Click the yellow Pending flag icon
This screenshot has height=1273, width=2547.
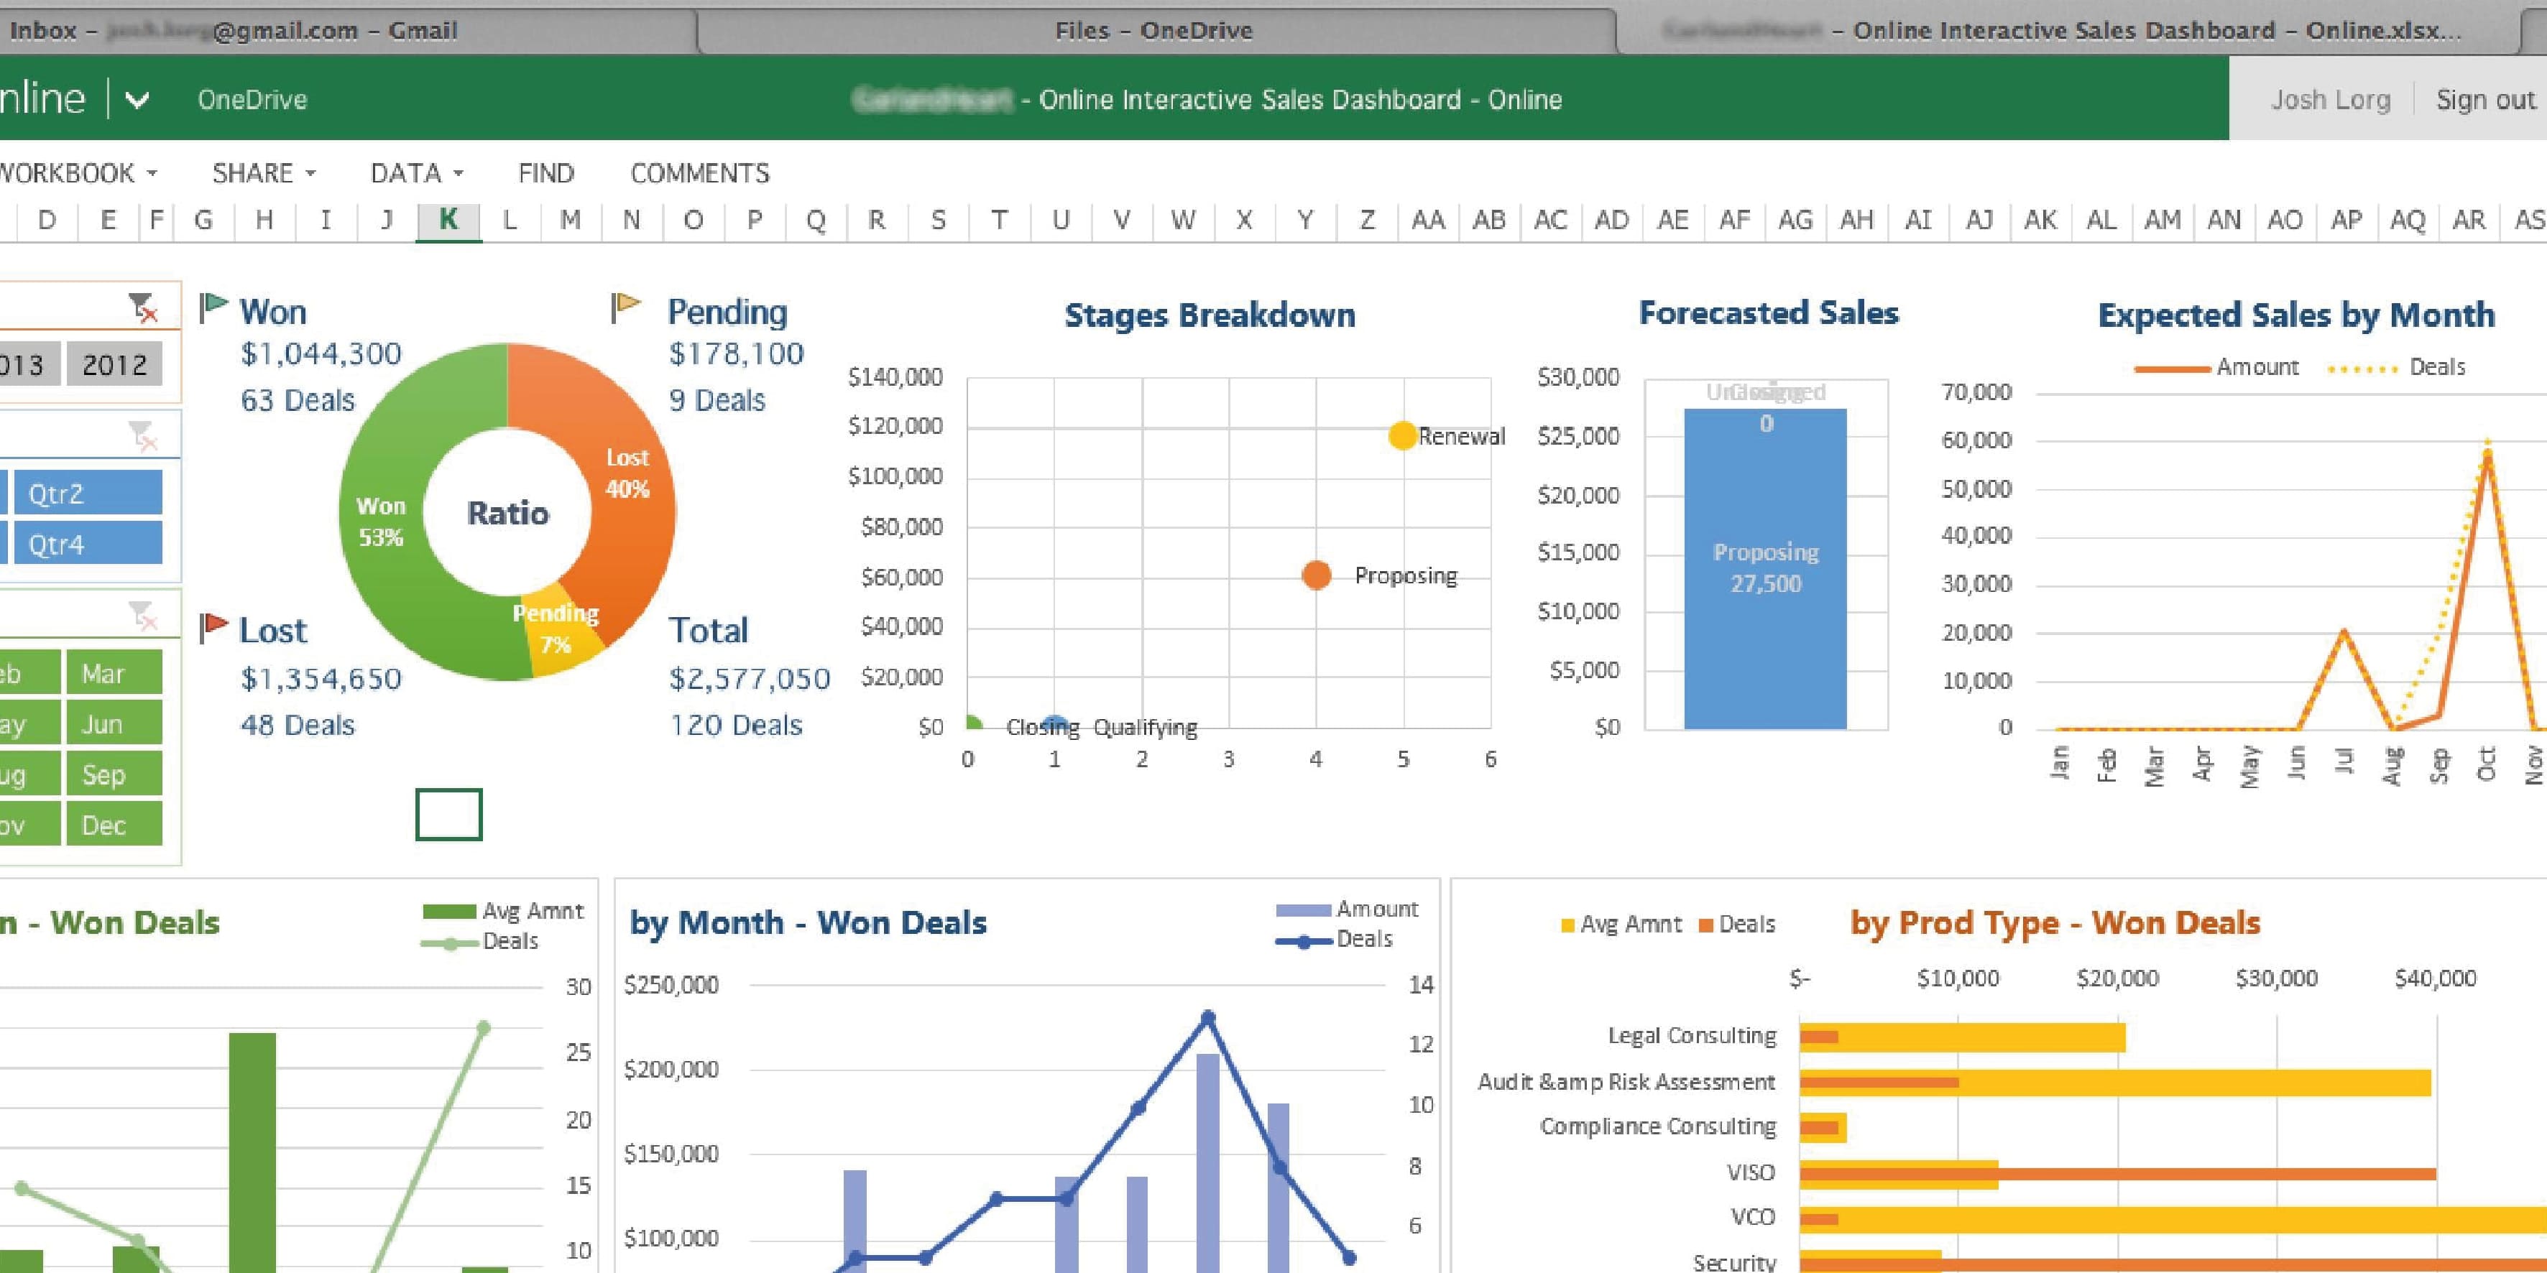tap(625, 306)
